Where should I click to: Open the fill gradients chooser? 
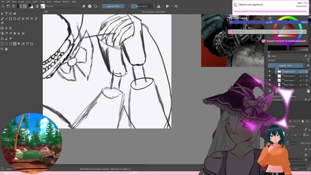pyautogui.click(x=19, y=6)
